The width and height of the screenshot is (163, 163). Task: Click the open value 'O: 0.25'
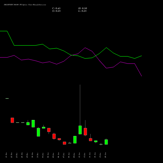coord(56,11)
